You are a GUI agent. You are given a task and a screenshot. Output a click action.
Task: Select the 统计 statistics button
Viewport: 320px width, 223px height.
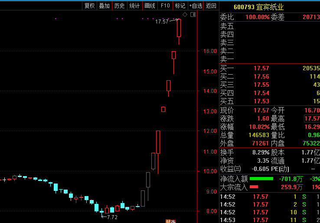(134, 6)
